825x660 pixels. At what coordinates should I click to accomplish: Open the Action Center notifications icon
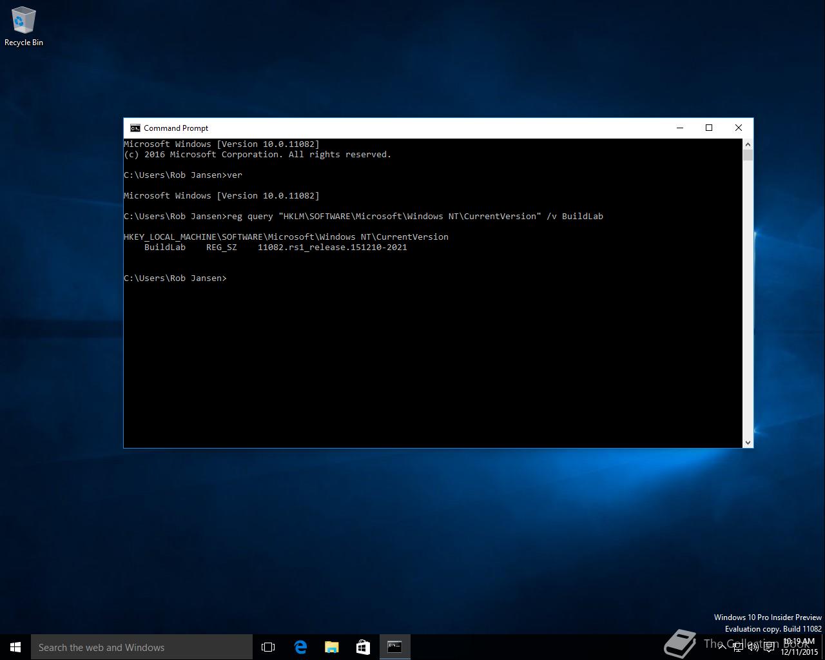click(x=769, y=647)
